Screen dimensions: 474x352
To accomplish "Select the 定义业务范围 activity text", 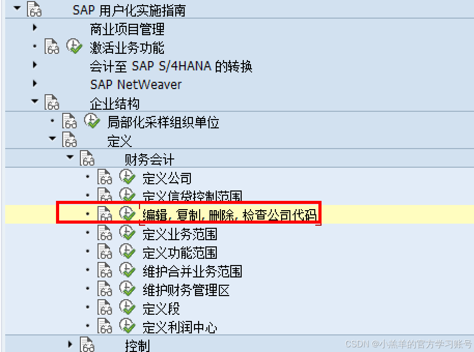I will [x=180, y=234].
